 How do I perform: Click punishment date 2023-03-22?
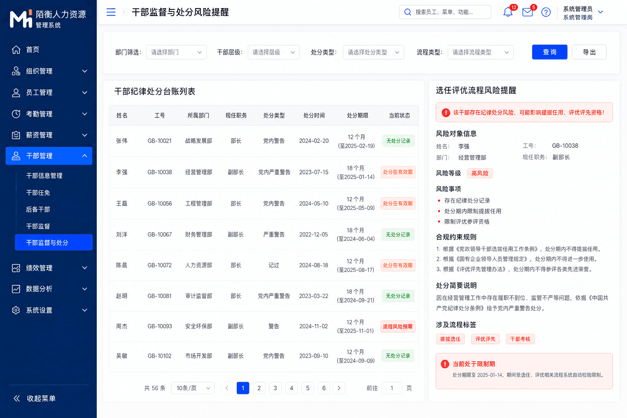pos(313,296)
